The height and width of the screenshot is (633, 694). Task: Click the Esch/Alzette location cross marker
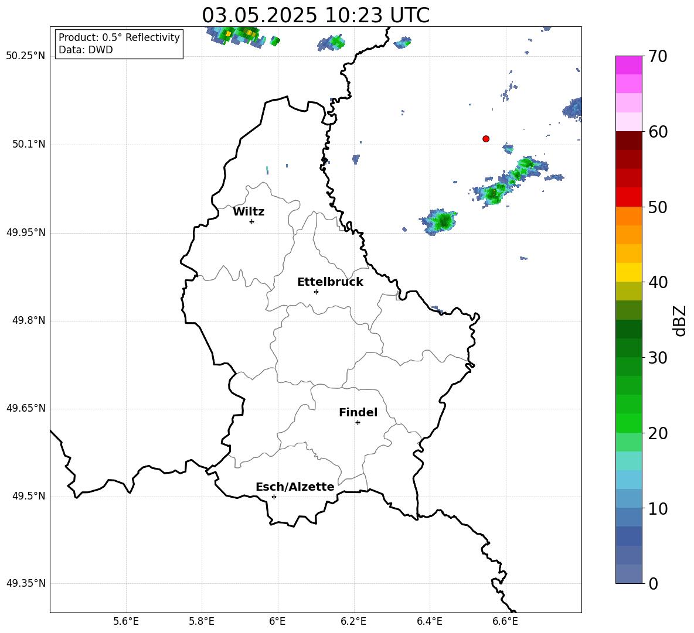coord(274,497)
